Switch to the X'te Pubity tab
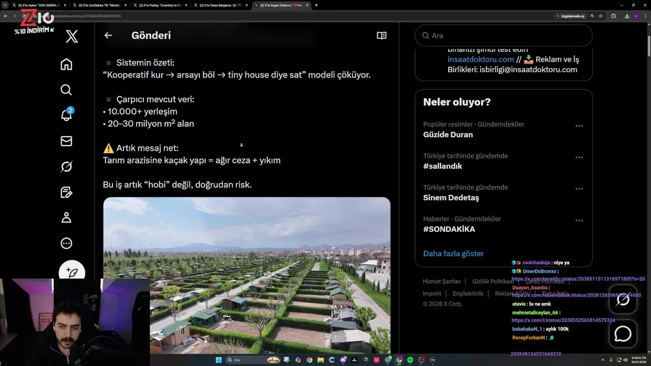The width and height of the screenshot is (651, 366). (160, 5)
